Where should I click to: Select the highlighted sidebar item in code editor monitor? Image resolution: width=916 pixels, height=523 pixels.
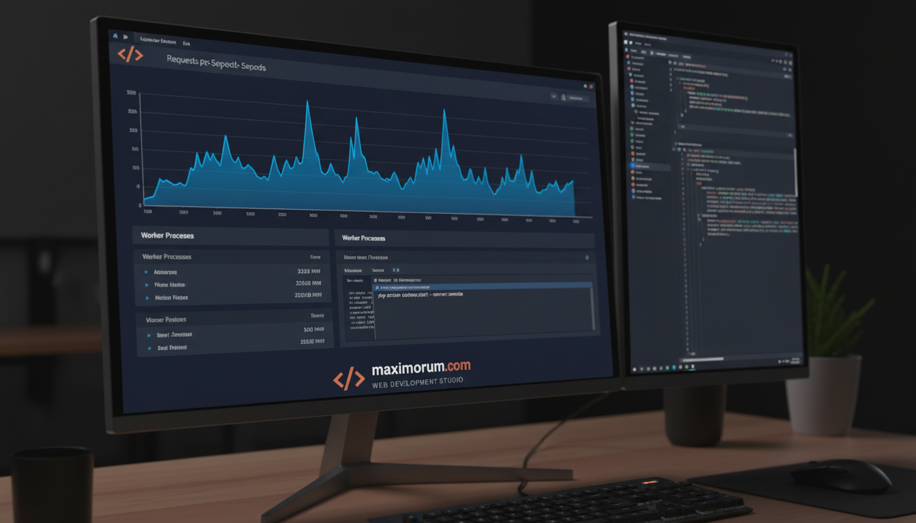(649, 165)
